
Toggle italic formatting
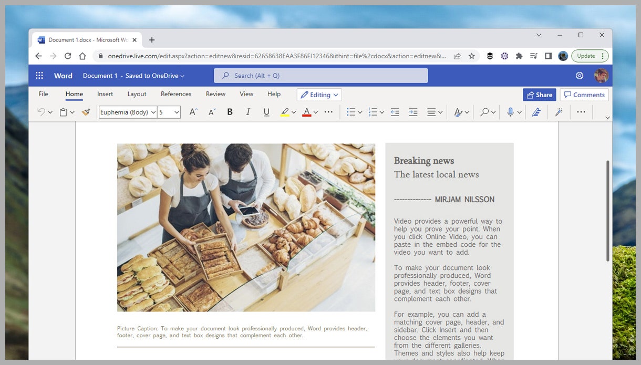click(x=248, y=112)
